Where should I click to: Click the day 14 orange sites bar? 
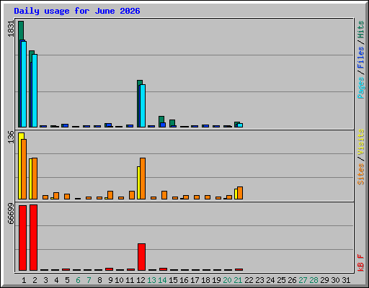pos(164,195)
